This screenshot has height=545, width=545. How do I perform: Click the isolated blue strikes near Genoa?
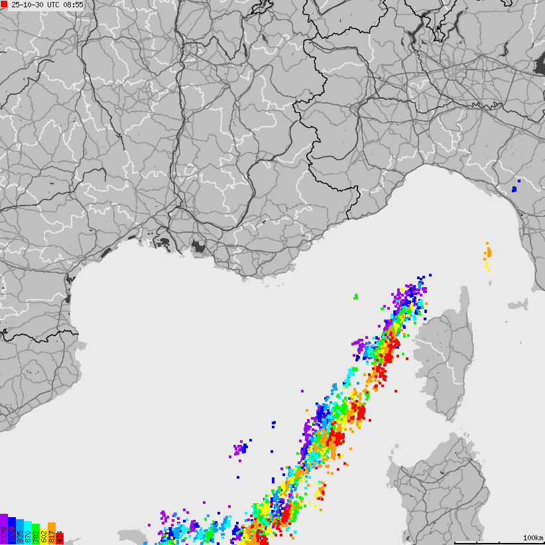click(x=516, y=188)
